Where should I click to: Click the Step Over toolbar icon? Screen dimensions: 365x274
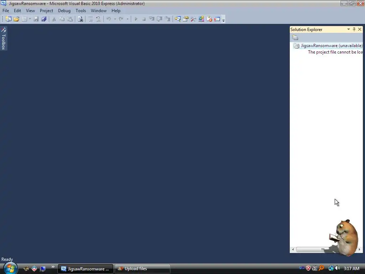pyautogui.click(x=160, y=19)
